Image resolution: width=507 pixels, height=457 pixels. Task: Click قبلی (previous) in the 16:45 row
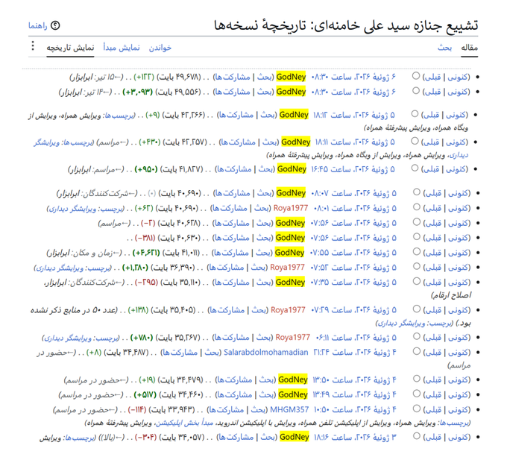tap(432, 169)
